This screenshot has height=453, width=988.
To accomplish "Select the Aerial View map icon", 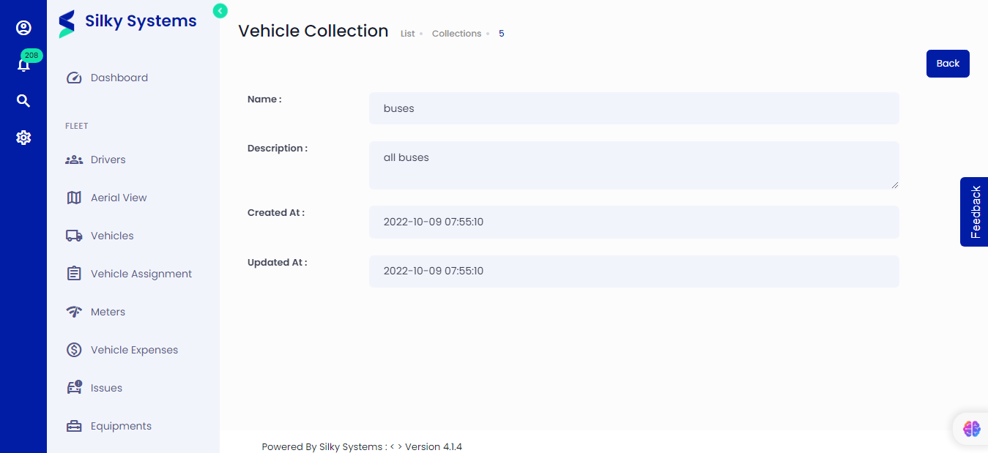I will [x=74, y=197].
